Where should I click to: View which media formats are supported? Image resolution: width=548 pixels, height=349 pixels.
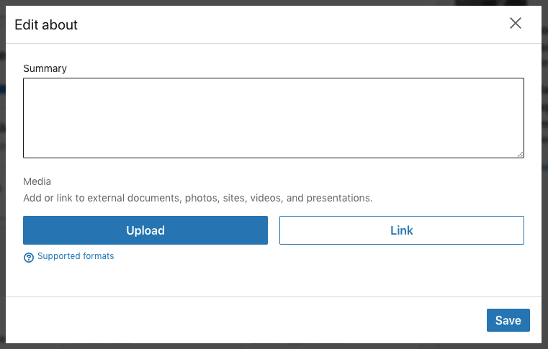(76, 256)
